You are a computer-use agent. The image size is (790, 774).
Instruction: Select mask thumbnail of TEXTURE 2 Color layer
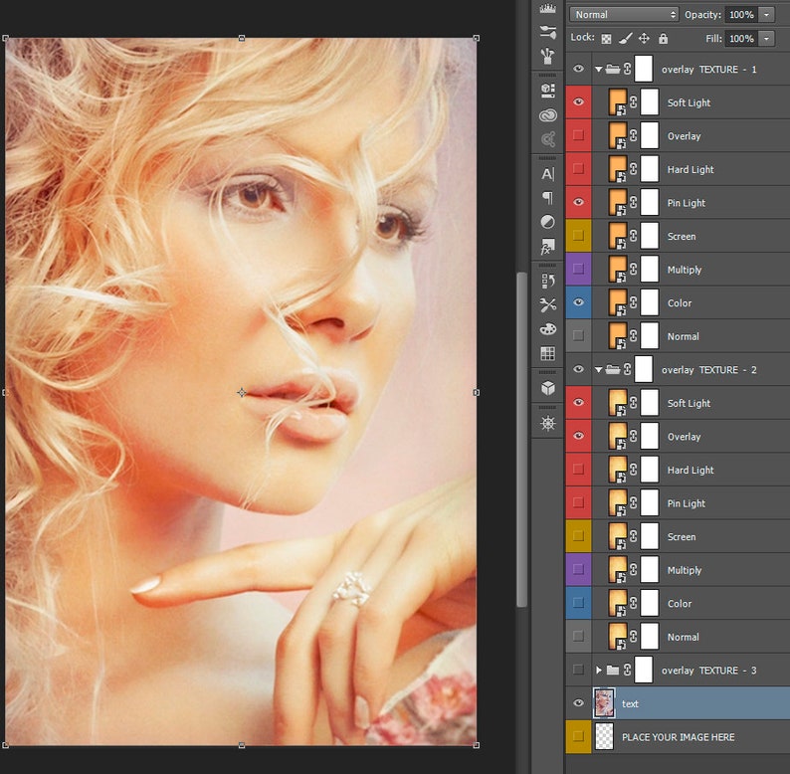(650, 603)
